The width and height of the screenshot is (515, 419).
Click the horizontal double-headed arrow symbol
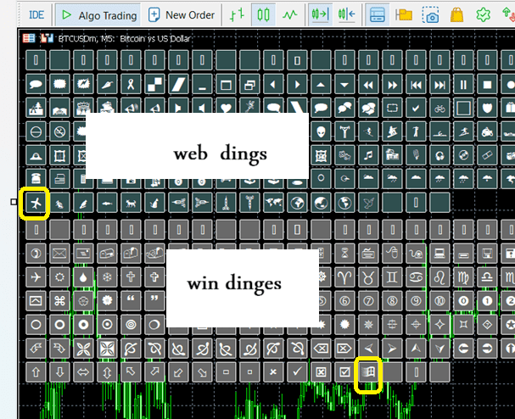point(83,372)
